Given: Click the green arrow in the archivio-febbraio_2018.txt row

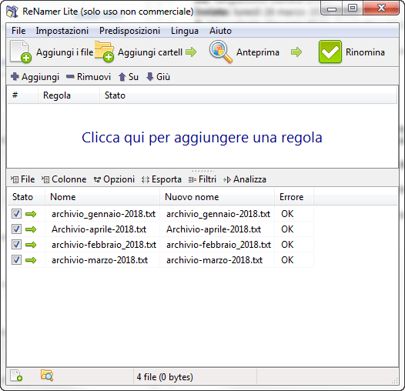Looking at the screenshot, I should 31,245.
